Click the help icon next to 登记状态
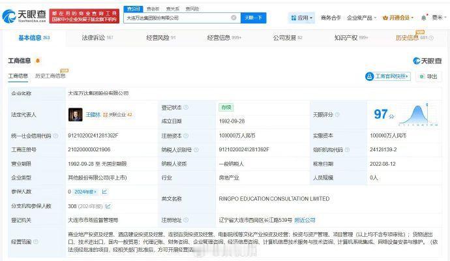 click(x=186, y=108)
